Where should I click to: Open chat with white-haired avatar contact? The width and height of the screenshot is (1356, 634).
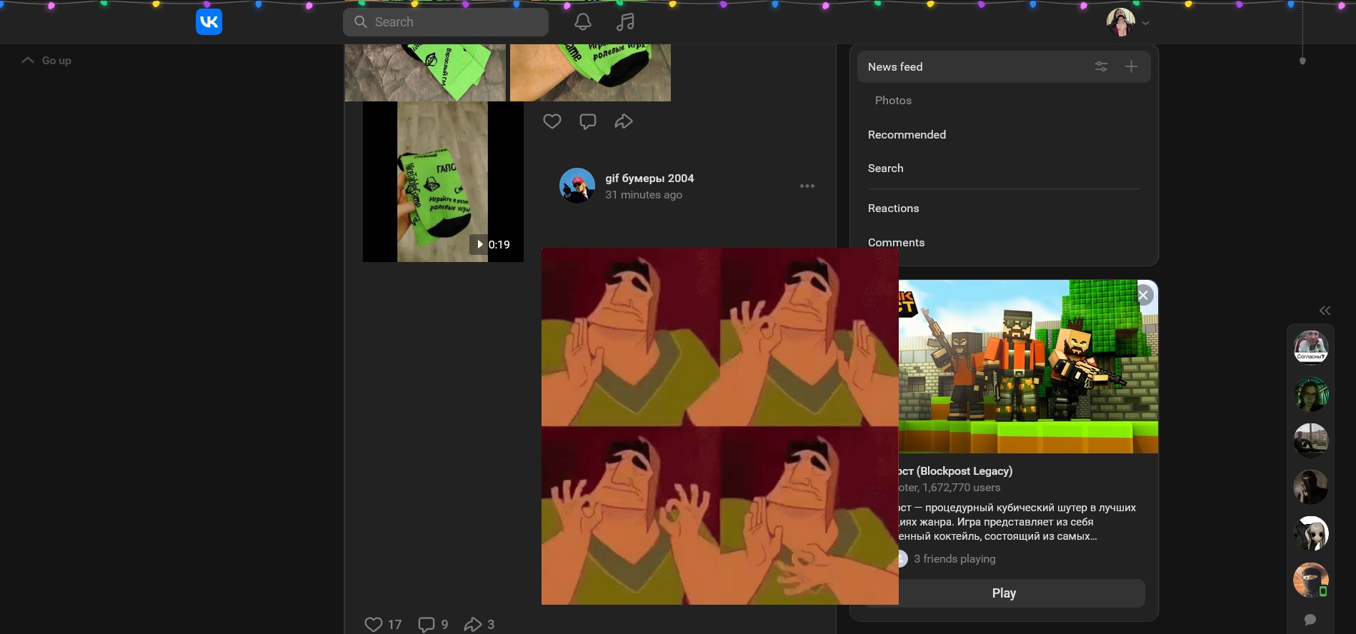tap(1311, 533)
